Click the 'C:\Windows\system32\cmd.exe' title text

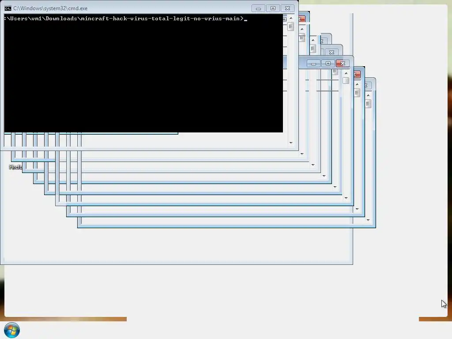coord(50,8)
